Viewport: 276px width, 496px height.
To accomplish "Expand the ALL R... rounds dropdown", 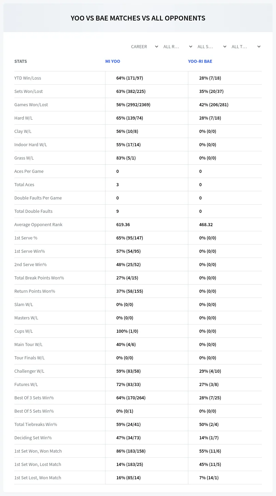I will pyautogui.click(x=177, y=46).
